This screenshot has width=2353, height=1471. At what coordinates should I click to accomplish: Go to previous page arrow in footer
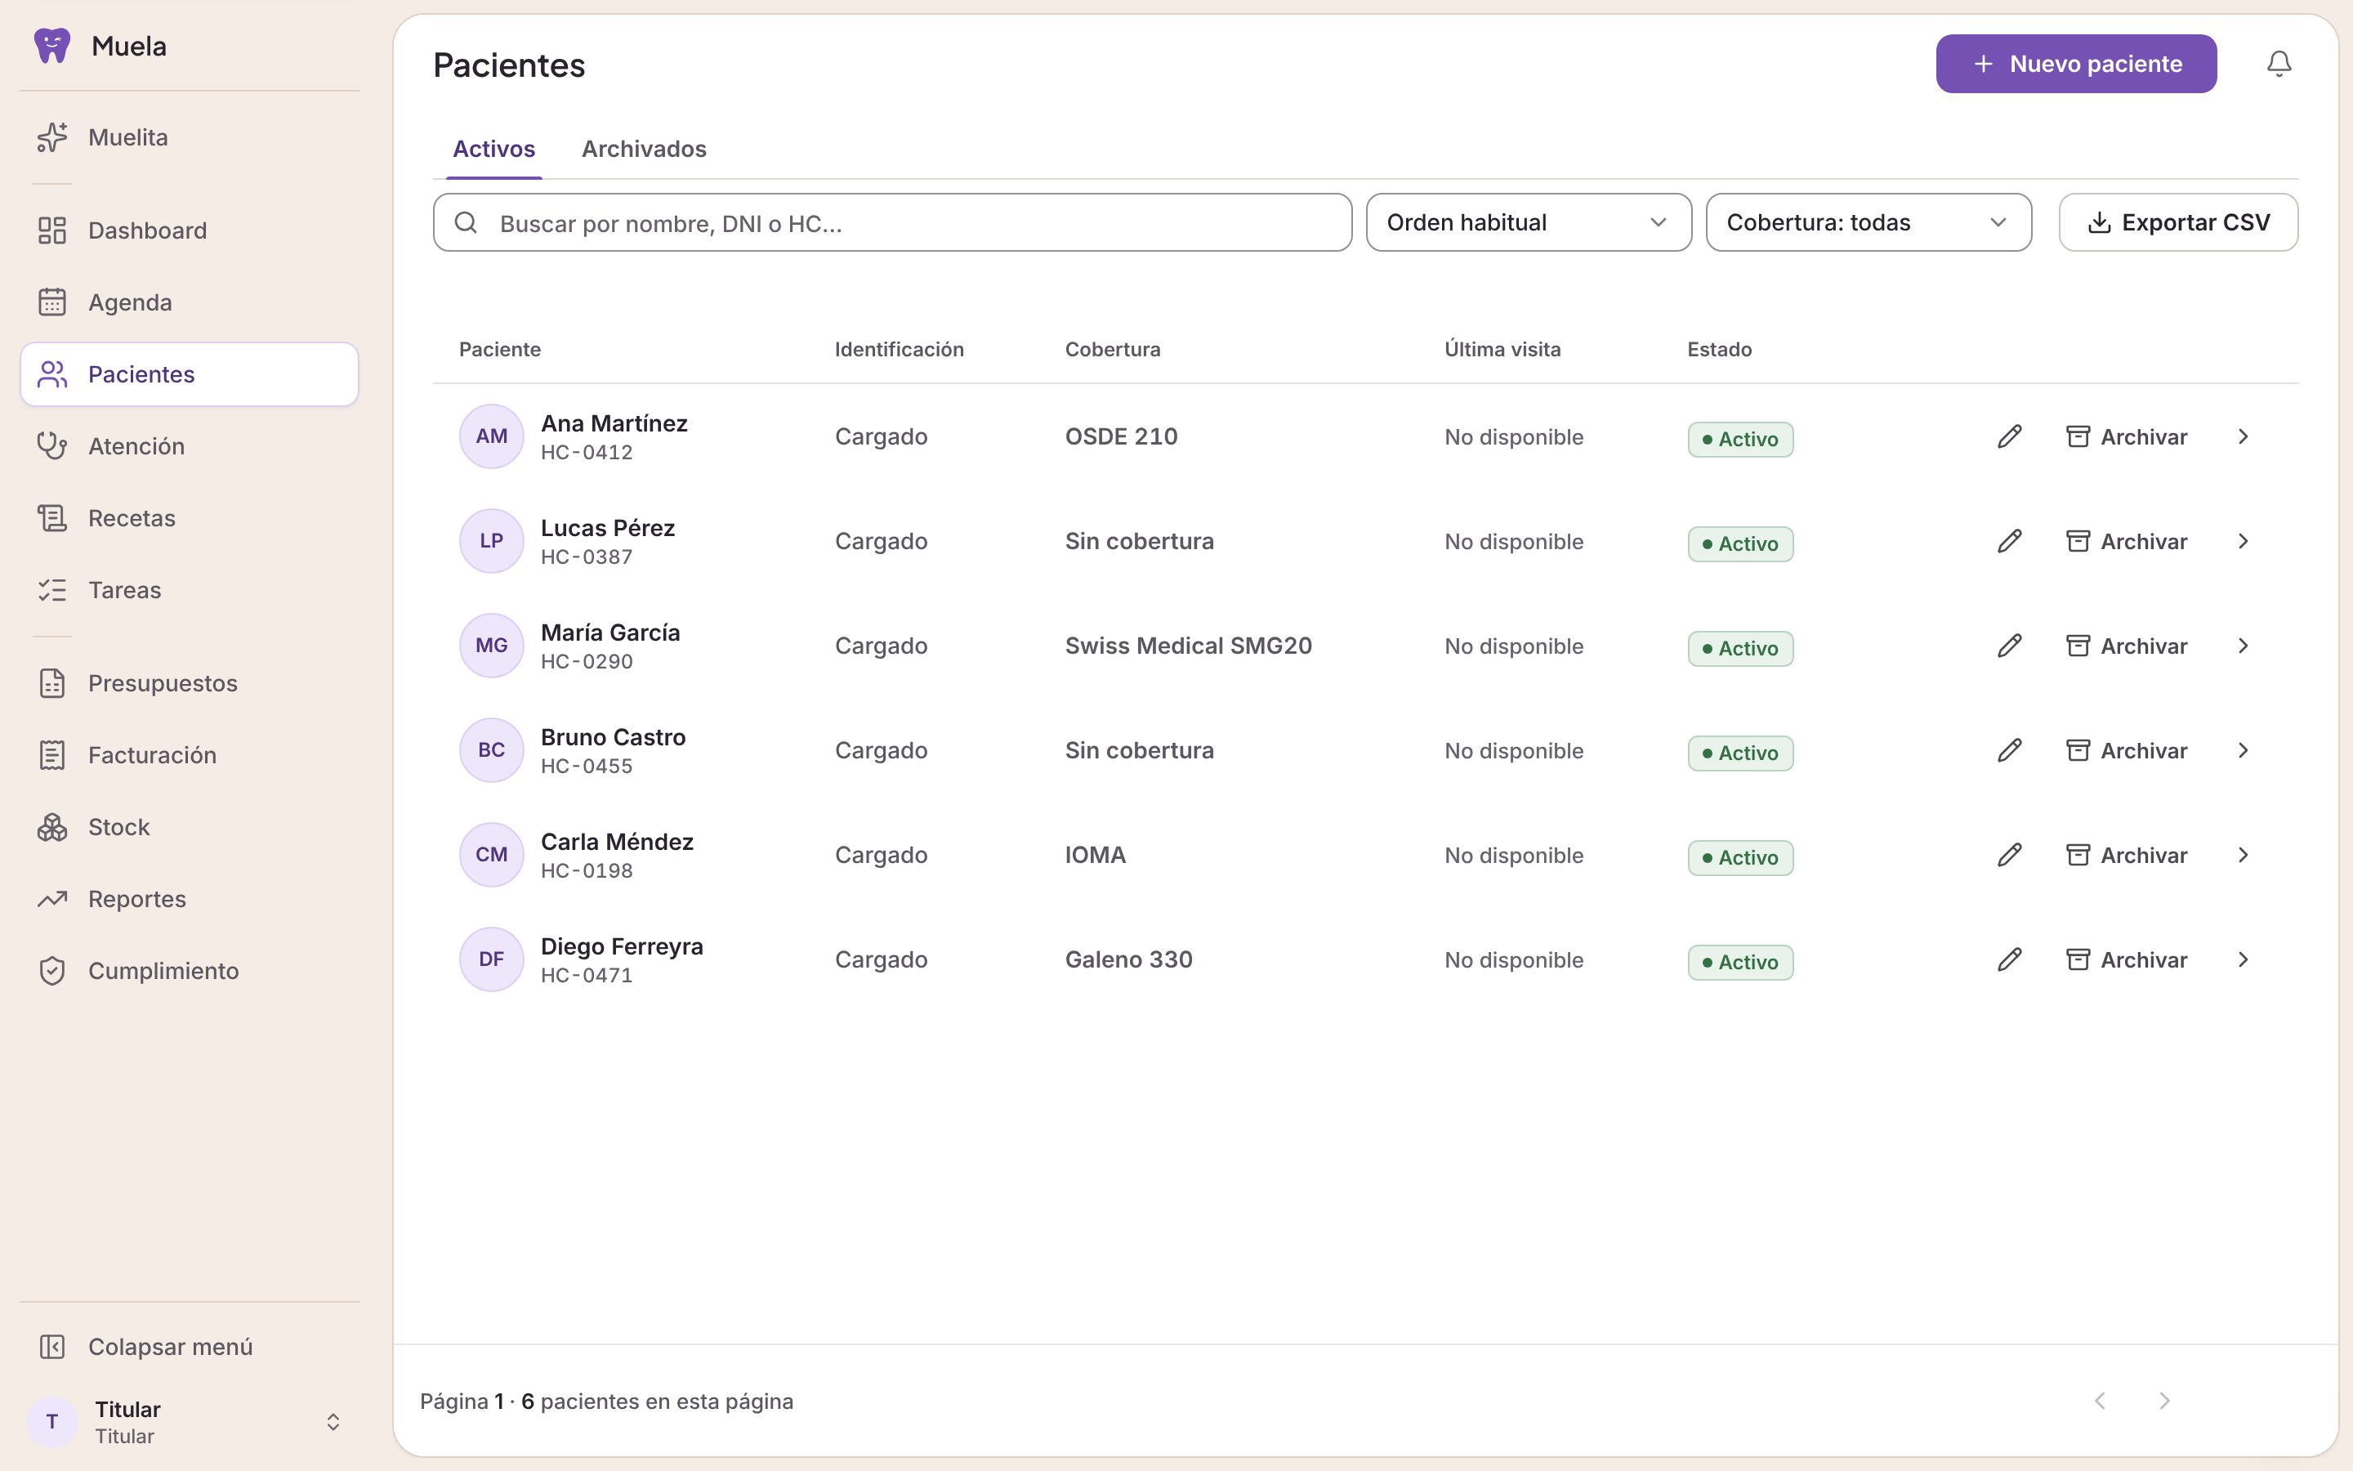pos(2101,1401)
